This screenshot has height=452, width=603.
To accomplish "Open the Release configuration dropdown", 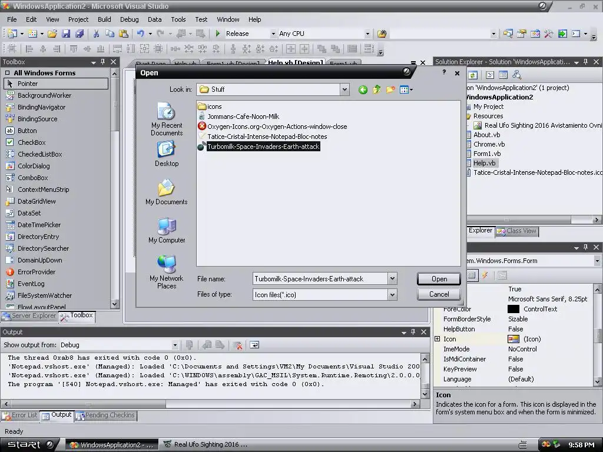I will (x=273, y=34).
